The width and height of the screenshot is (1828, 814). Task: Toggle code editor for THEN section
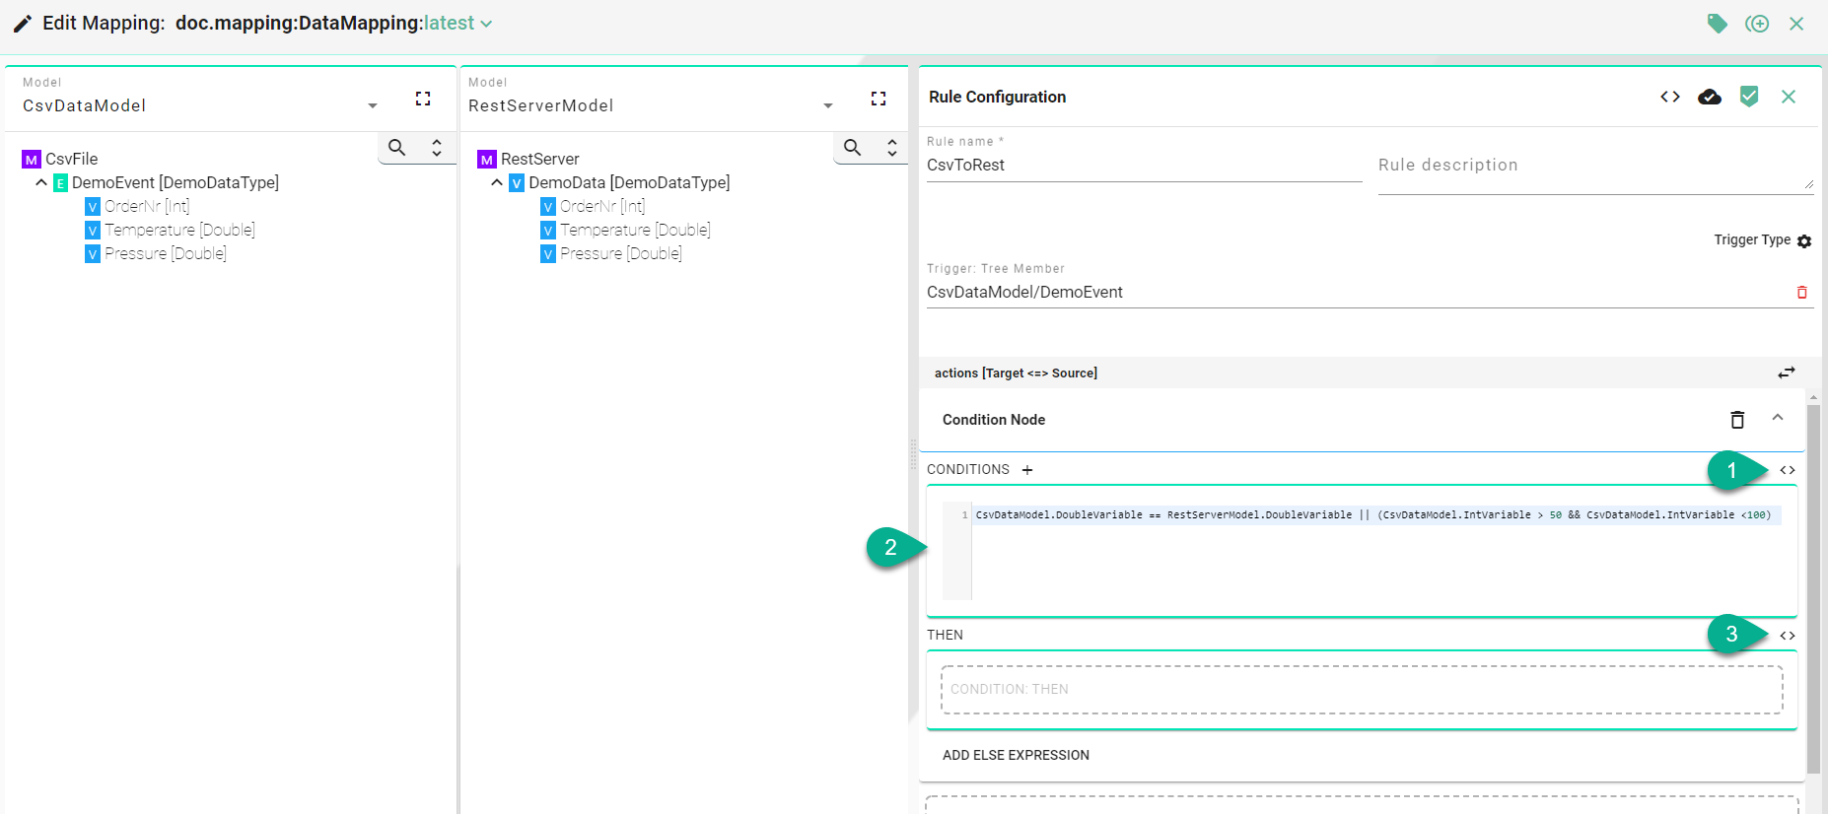[1787, 636]
